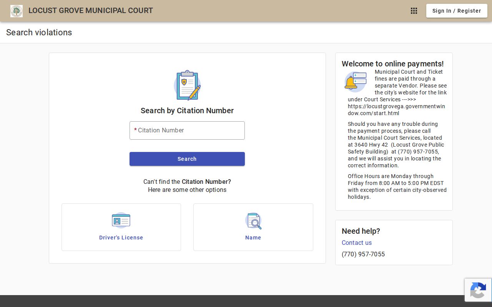This screenshot has height=307, width=492.
Task: Open the Contact us link
Action: pos(357,243)
